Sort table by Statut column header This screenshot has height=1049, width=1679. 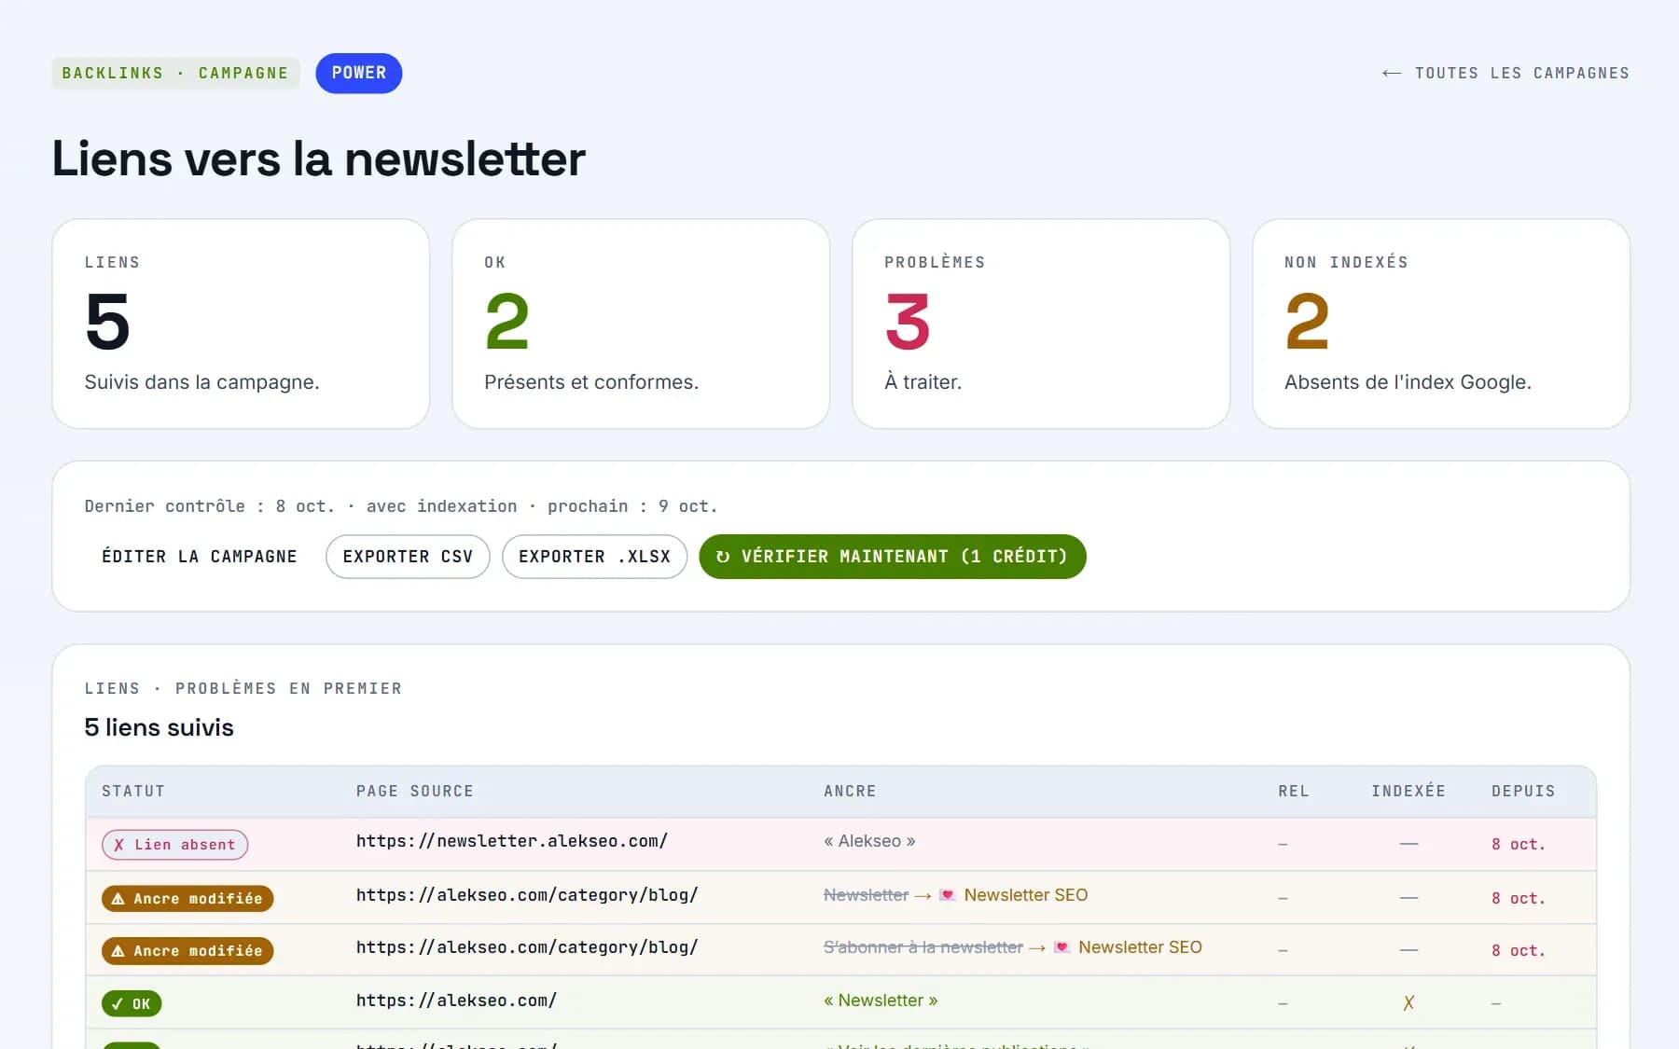(x=133, y=791)
